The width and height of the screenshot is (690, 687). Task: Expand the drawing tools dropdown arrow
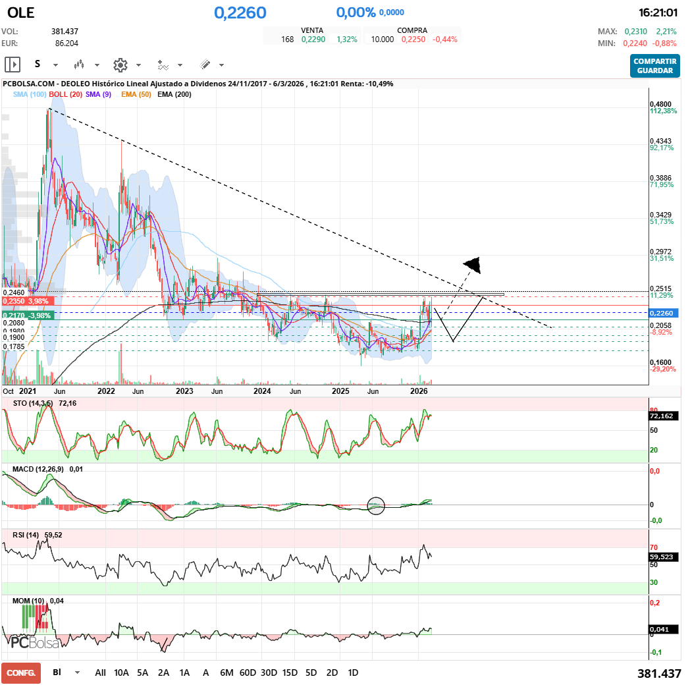tap(221, 65)
